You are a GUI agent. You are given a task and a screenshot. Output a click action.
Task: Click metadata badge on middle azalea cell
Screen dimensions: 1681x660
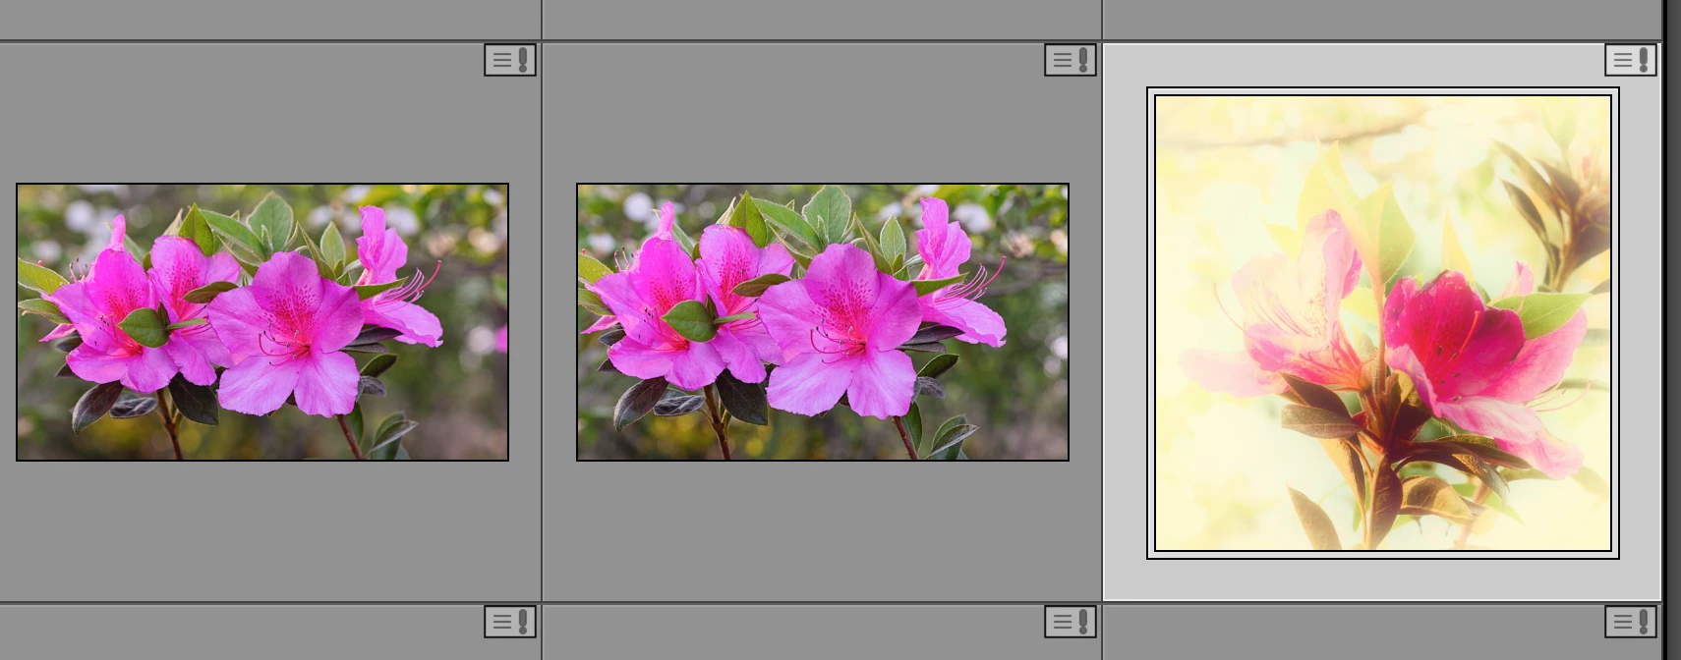tap(1071, 60)
